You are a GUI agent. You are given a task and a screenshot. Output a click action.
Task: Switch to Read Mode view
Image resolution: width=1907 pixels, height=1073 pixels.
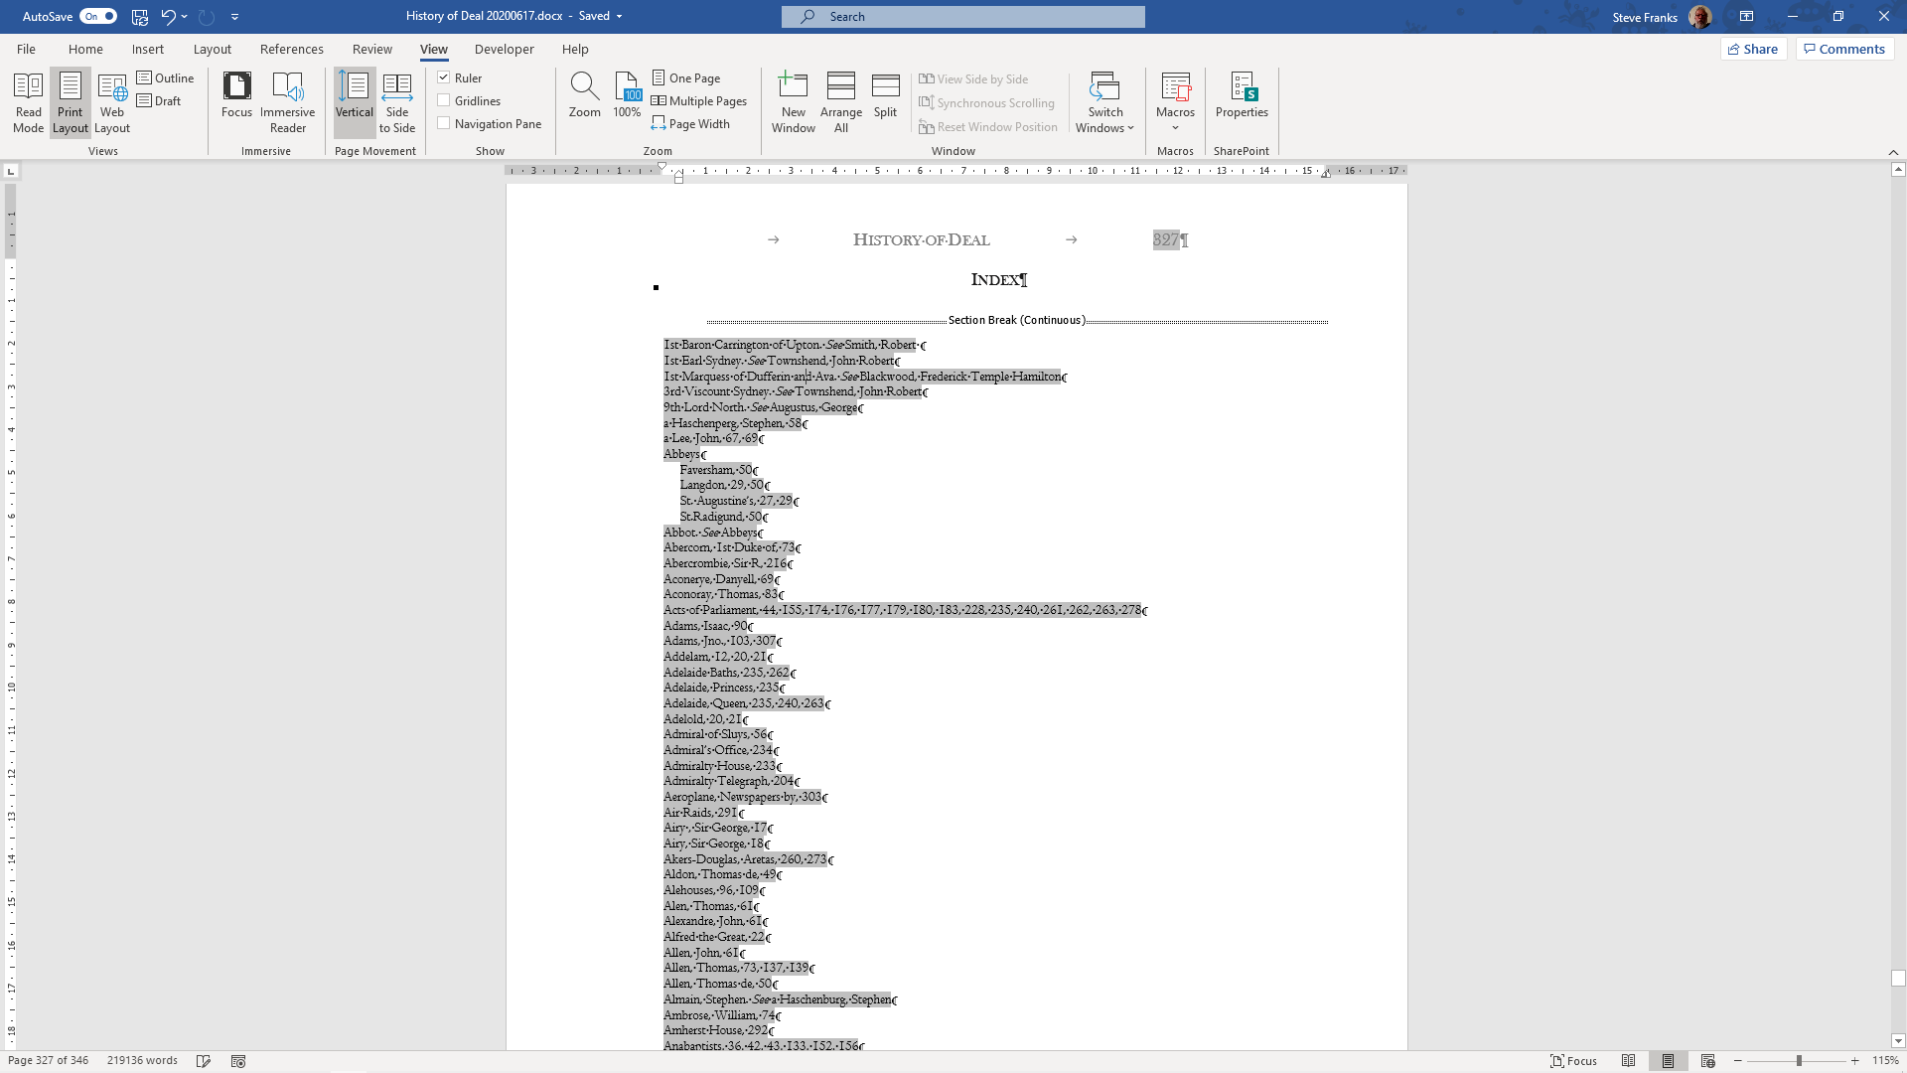tap(28, 102)
